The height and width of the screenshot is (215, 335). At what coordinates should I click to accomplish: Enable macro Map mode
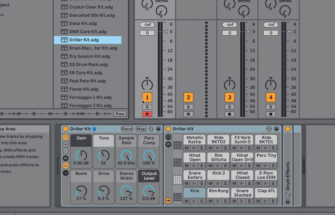point(141,129)
